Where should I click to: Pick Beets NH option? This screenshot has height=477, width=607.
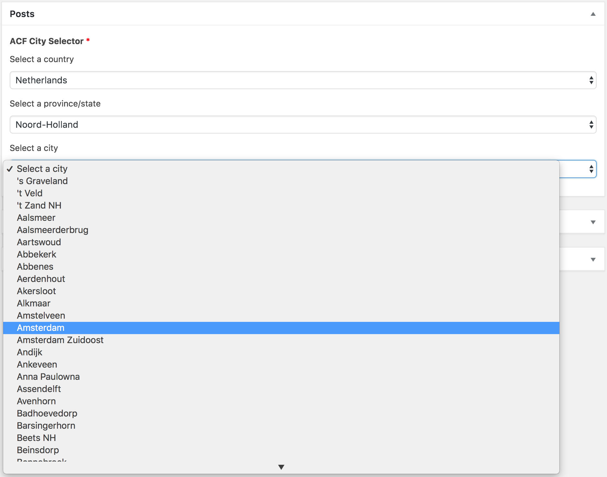pyautogui.click(x=281, y=438)
